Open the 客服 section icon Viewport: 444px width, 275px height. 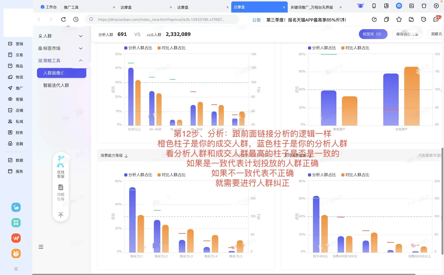[x=16, y=99]
